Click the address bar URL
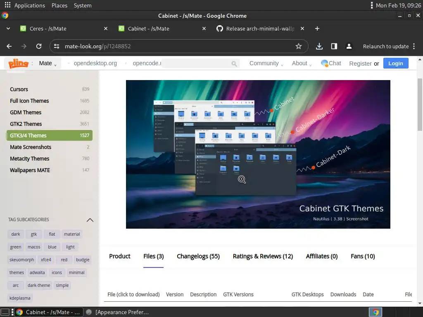423x317 pixels. 97,46
